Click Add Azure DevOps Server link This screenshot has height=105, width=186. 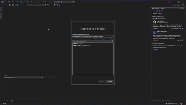click(x=101, y=39)
